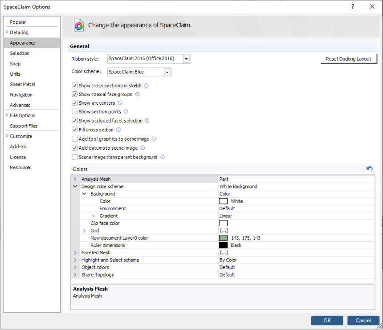Collapse the Design color scheme row

[75, 186]
